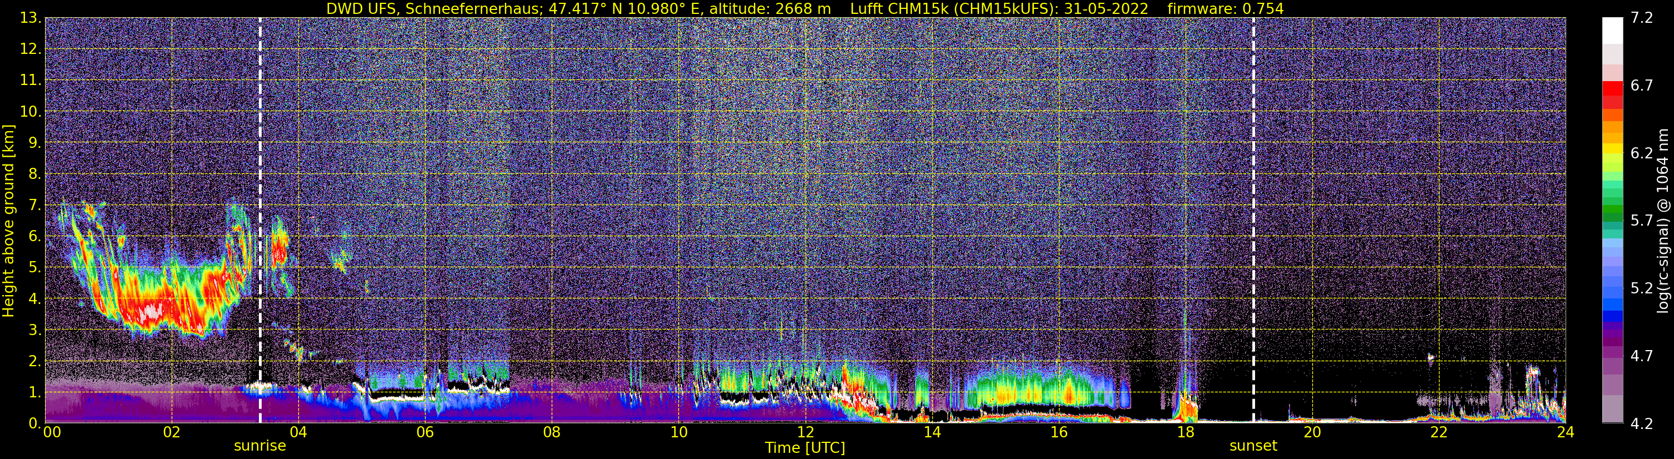Click the height axis tick label '10.'
The width and height of the screenshot is (1674, 459).
[x=31, y=111]
